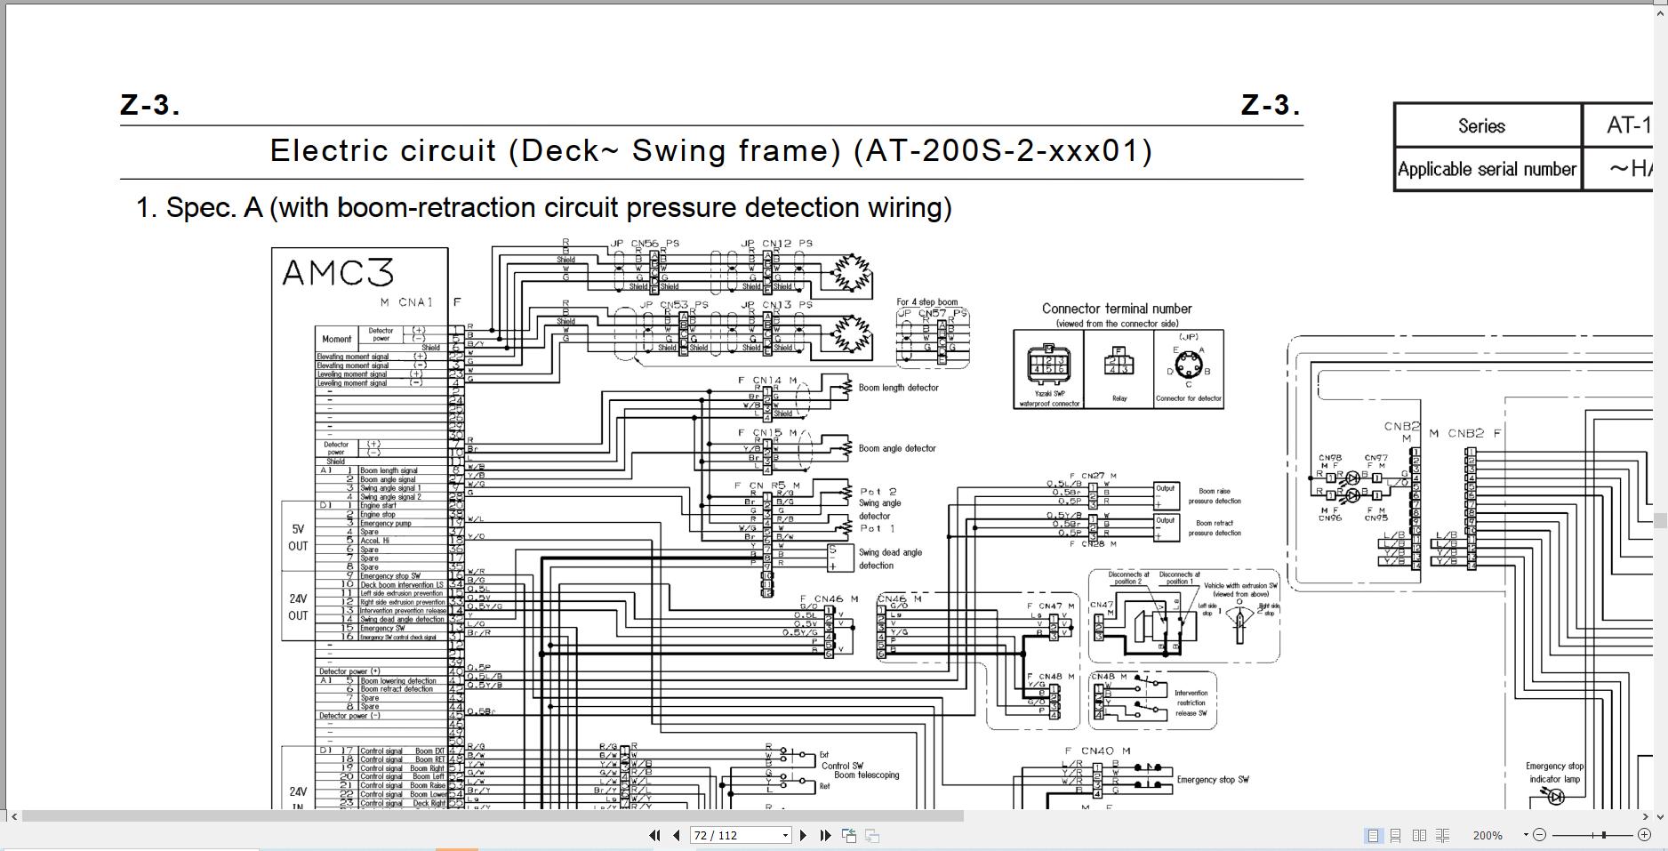Go forward to the next view
Viewport: 1668px width, 851px height.
871,835
